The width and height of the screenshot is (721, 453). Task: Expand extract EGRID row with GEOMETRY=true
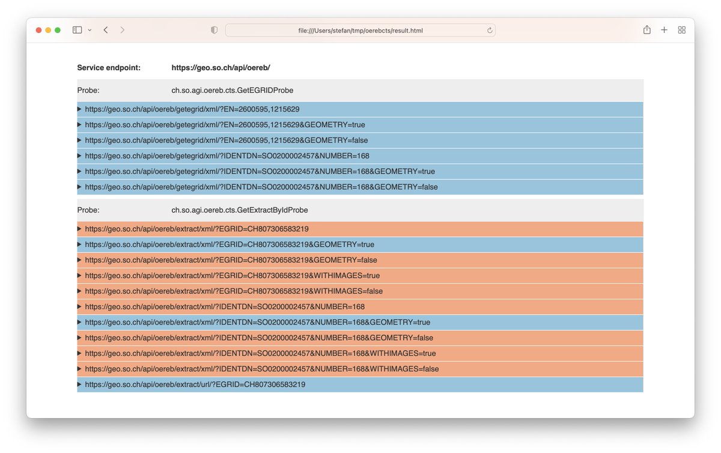click(x=360, y=245)
